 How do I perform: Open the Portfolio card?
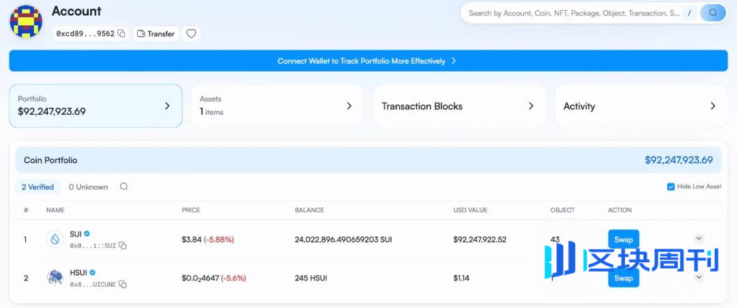click(96, 106)
